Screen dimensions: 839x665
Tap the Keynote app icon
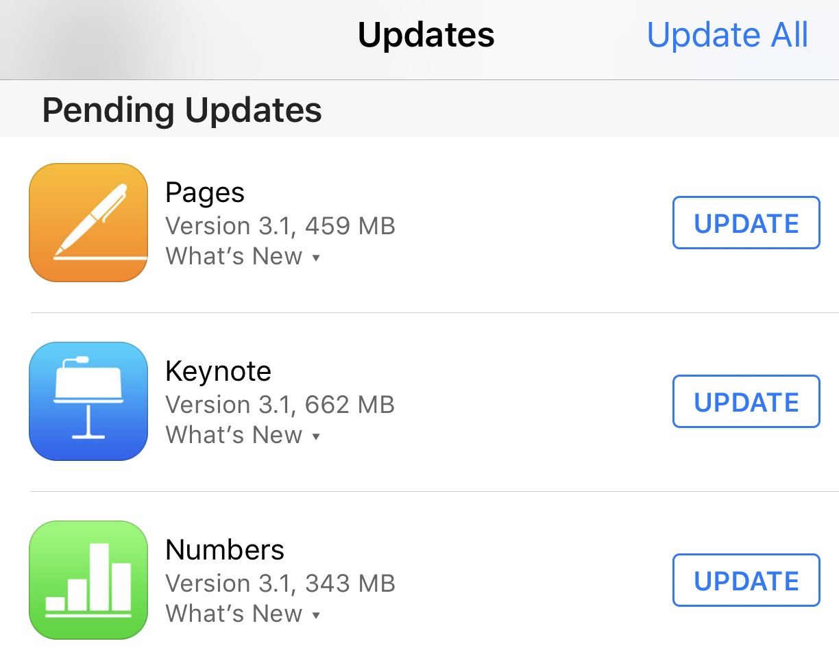(x=88, y=401)
